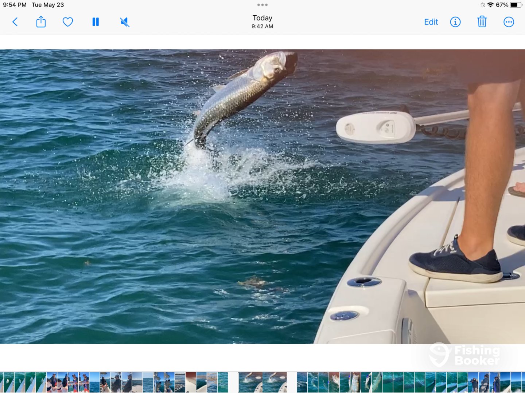Tap the Edit button
The width and height of the screenshot is (525, 393).
431,22
